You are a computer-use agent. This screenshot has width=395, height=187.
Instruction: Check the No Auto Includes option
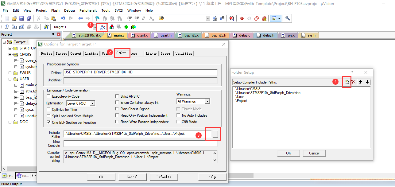pos(179,115)
